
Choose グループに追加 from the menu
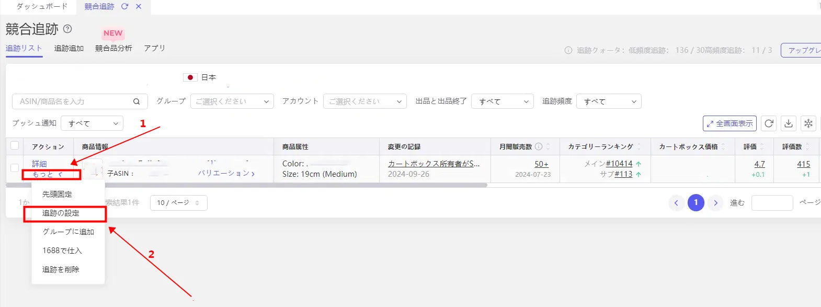[68, 232]
